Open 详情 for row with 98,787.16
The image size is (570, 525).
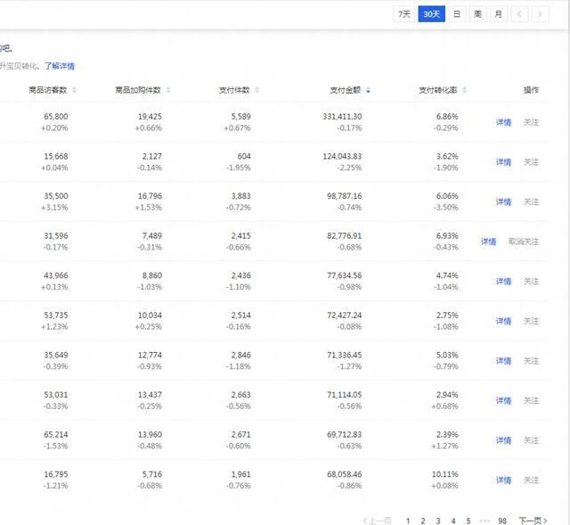pos(503,202)
